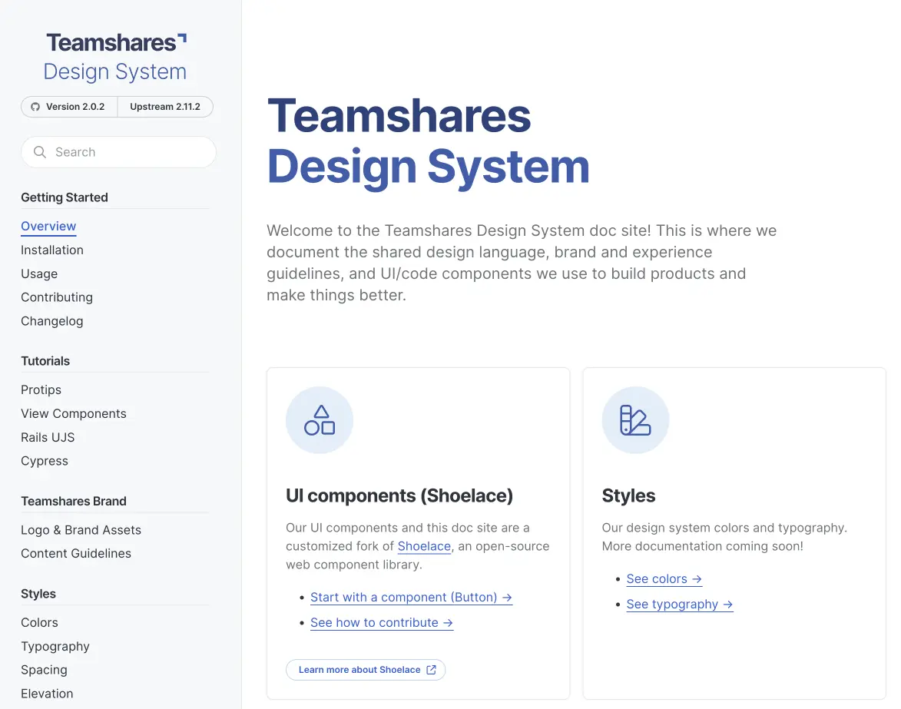Viewport: 901px width, 709px height.
Task: Open the Colors page in sidebar
Action: pyautogui.click(x=39, y=623)
